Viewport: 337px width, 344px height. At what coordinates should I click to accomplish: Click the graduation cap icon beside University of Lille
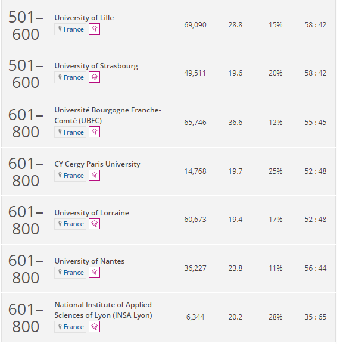click(95, 29)
